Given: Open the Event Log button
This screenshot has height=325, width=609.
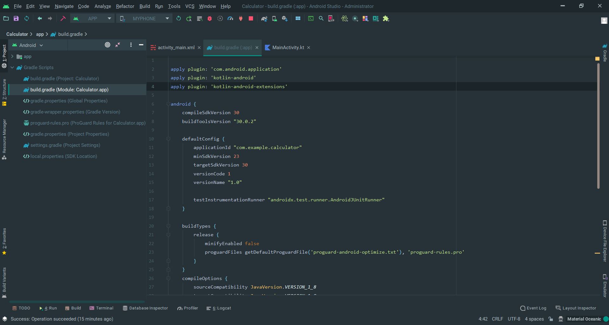Looking at the screenshot, I should (x=533, y=308).
